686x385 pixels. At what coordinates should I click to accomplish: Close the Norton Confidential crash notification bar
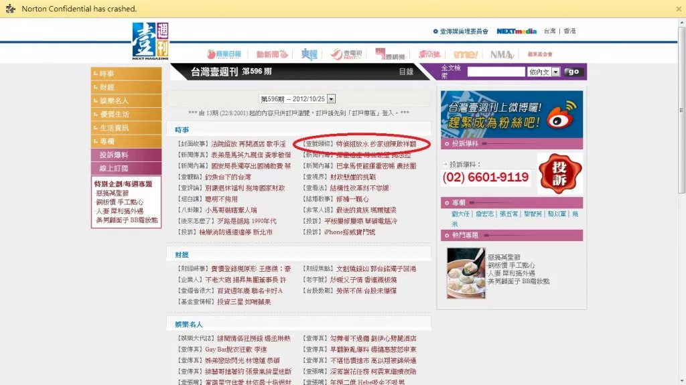[x=679, y=9]
